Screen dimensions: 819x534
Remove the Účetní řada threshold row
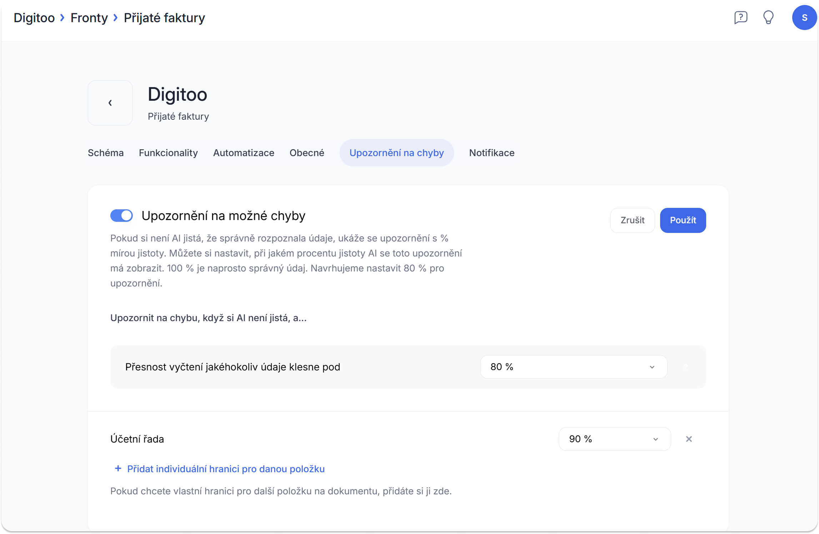[x=689, y=439]
